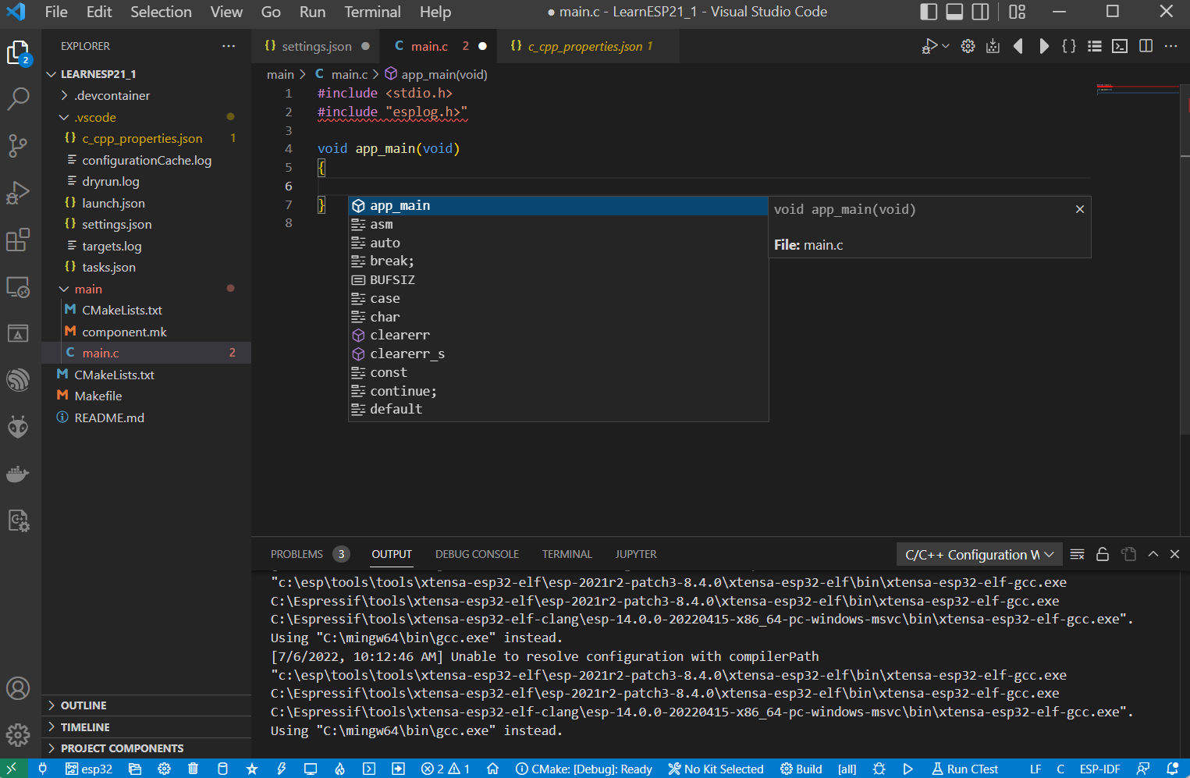The width and height of the screenshot is (1190, 778).
Task: Switch to the settings.json tab
Action: (x=315, y=46)
